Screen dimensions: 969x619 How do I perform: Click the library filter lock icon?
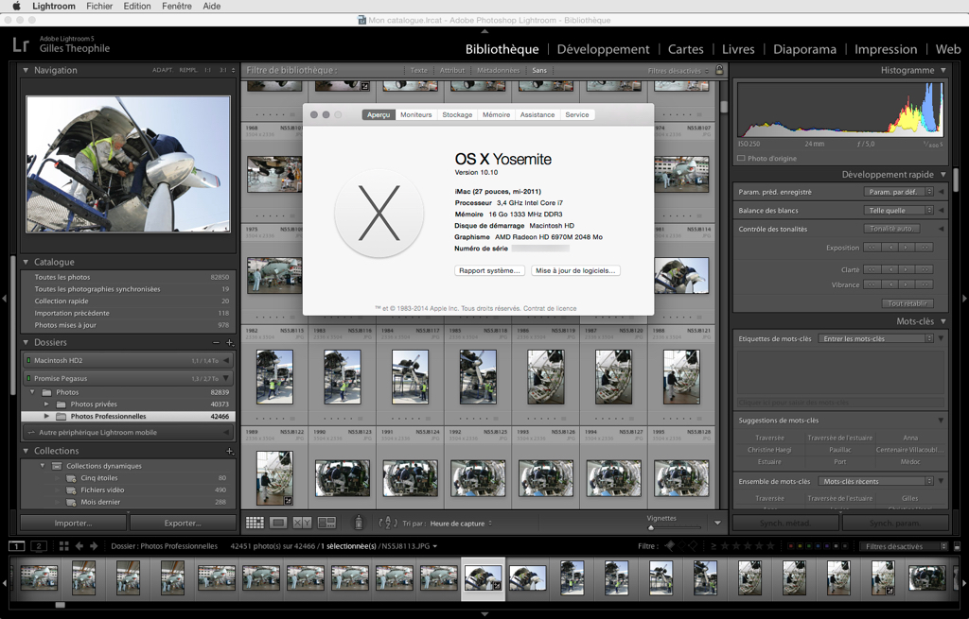719,70
